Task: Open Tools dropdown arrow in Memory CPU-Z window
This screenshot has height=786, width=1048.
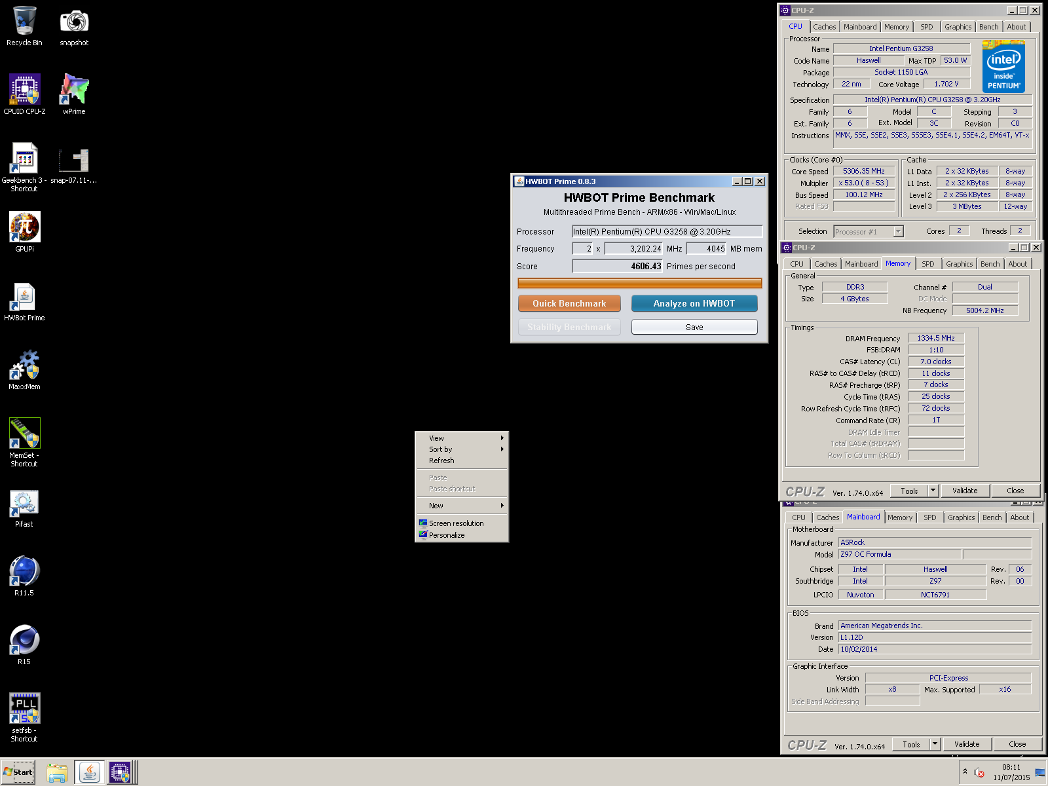Action: point(933,491)
